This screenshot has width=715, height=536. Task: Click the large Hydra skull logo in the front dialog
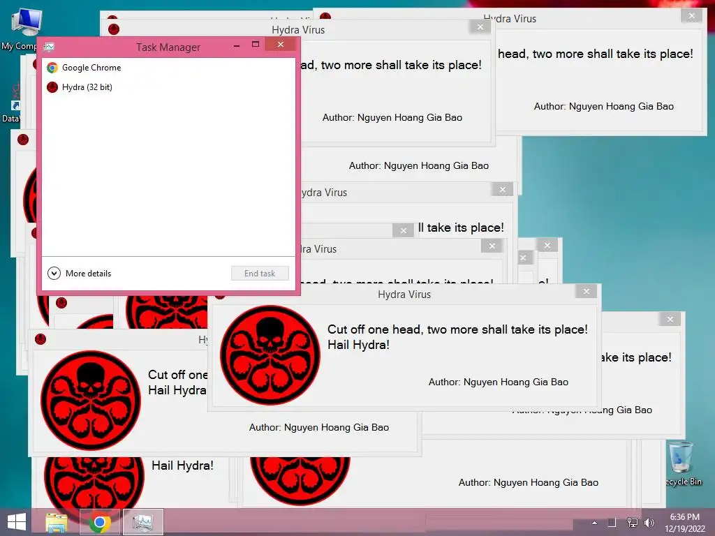click(270, 355)
